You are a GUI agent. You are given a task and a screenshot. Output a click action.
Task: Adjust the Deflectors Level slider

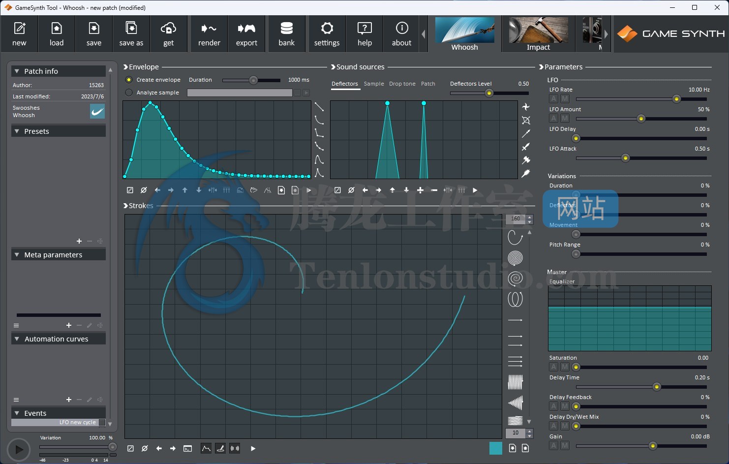pyautogui.click(x=489, y=93)
